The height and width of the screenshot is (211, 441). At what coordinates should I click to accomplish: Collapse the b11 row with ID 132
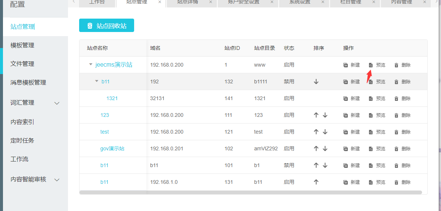(97, 81)
